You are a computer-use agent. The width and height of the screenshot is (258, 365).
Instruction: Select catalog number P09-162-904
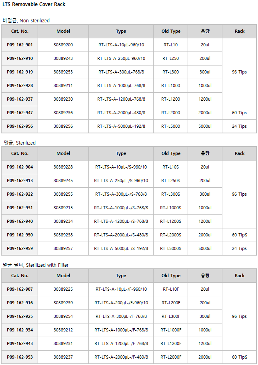pyautogui.click(x=20, y=167)
